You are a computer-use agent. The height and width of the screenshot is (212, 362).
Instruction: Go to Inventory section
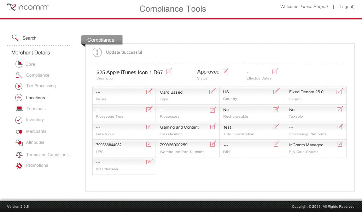click(x=35, y=120)
